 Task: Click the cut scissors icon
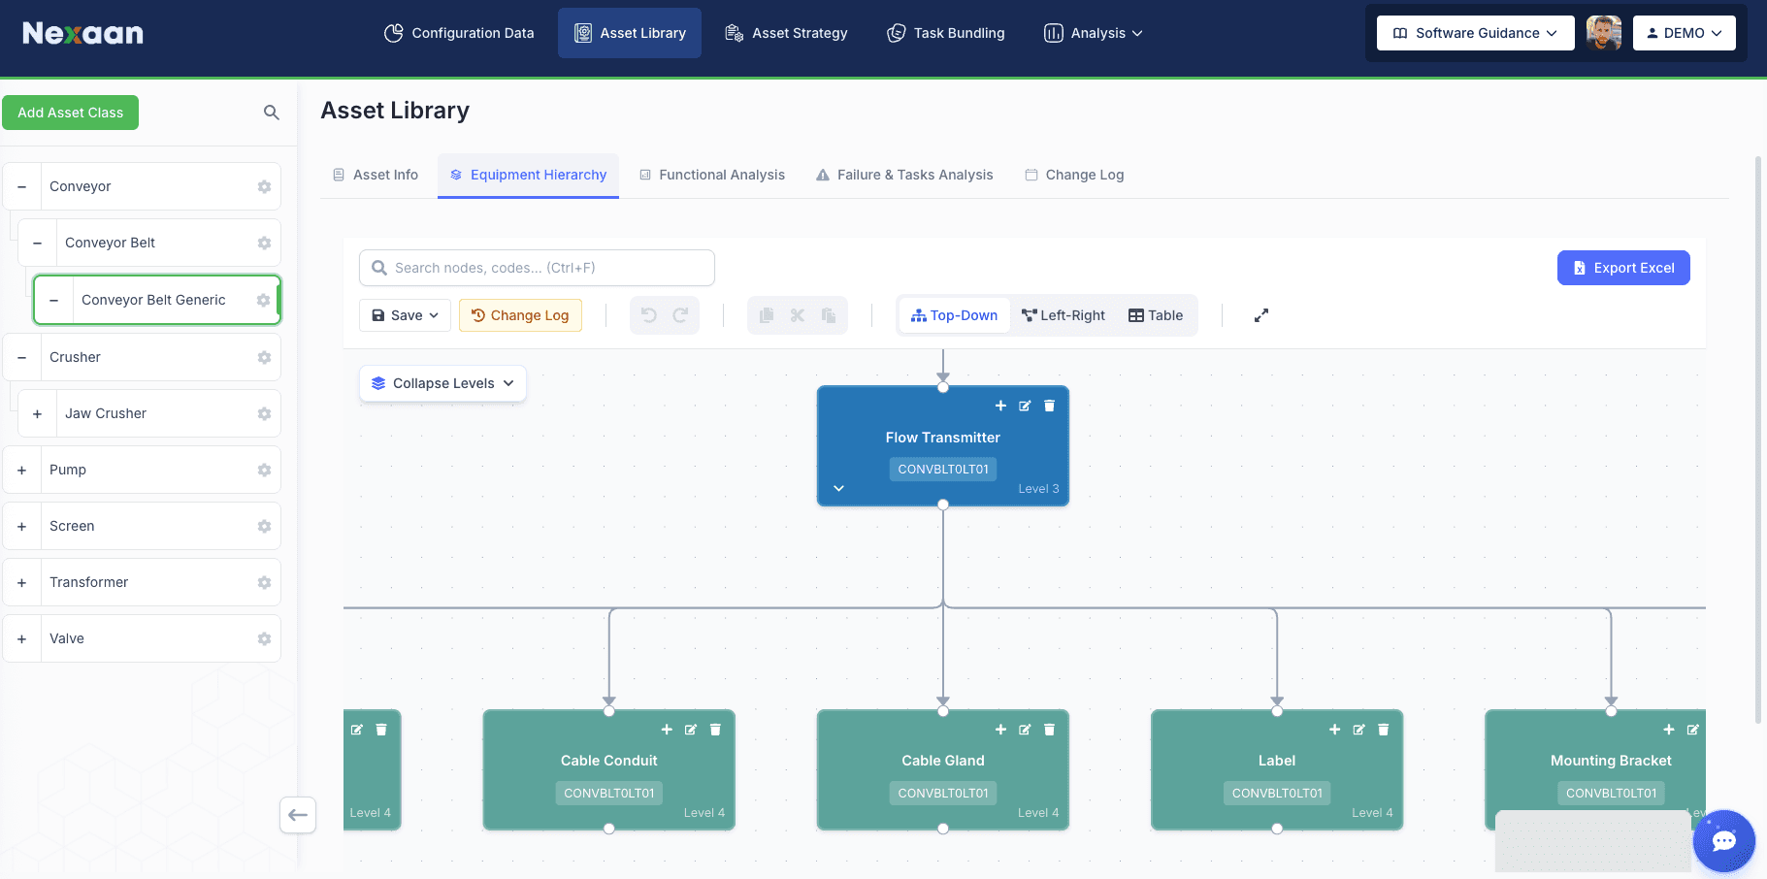[x=798, y=315]
